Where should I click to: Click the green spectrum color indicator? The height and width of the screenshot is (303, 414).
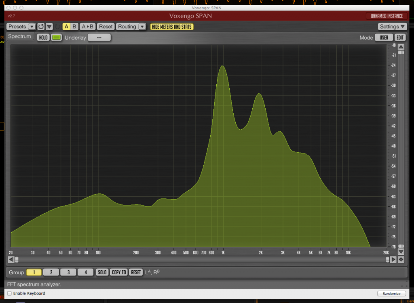57,38
